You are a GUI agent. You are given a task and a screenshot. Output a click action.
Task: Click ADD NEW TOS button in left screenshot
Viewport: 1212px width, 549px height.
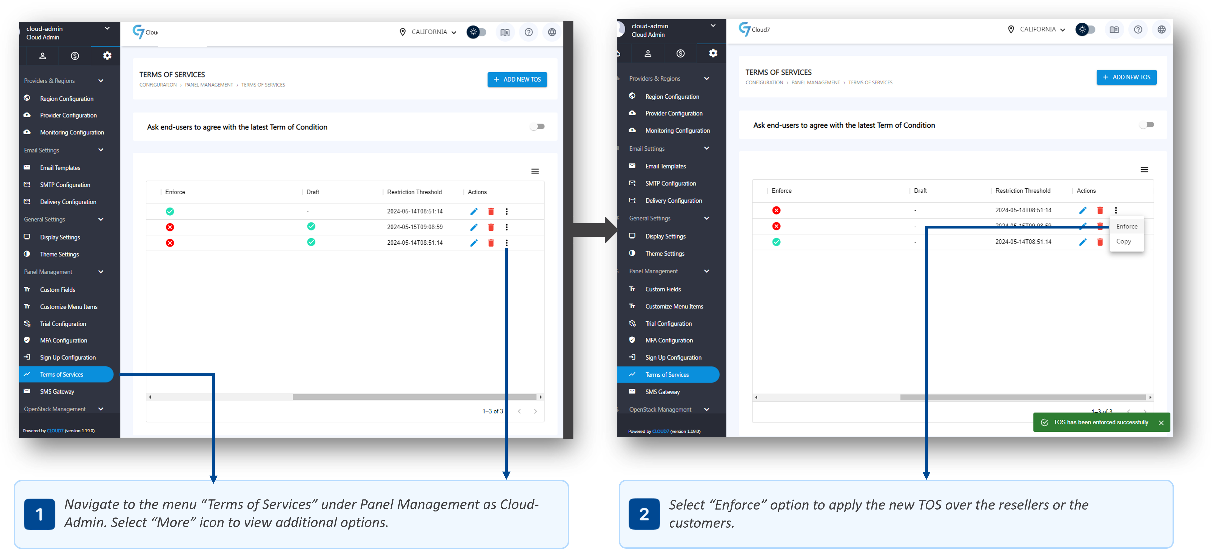[517, 79]
